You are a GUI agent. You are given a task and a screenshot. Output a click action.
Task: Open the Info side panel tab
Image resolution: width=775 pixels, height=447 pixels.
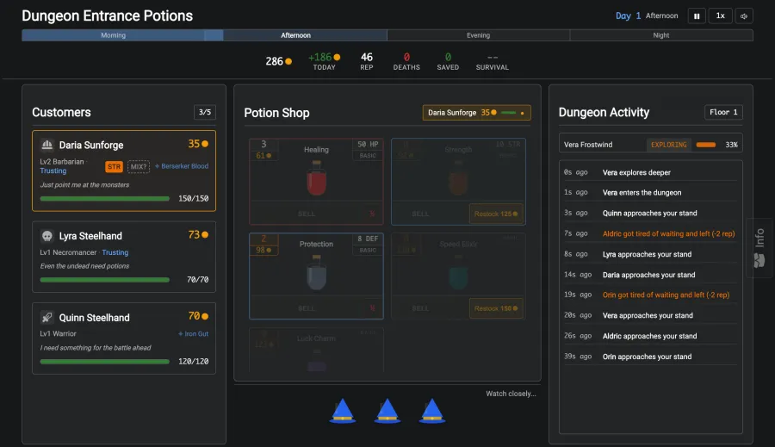point(759,248)
